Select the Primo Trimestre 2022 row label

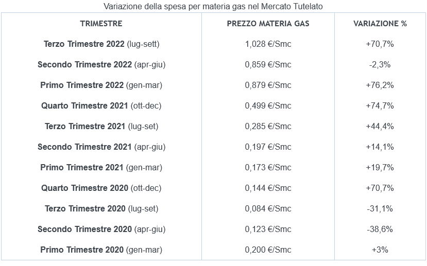(101, 85)
